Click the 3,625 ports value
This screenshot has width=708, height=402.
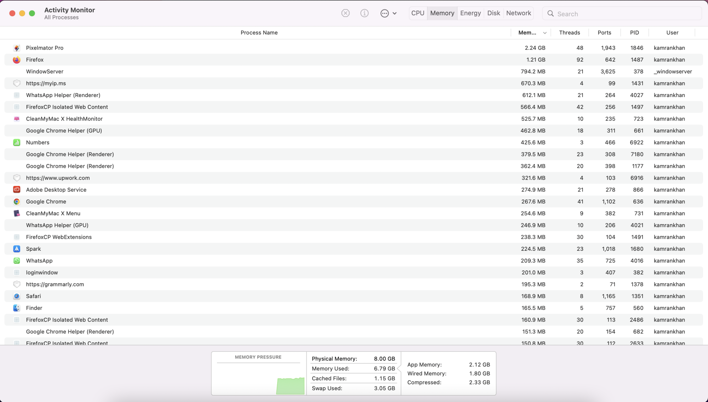point(608,72)
